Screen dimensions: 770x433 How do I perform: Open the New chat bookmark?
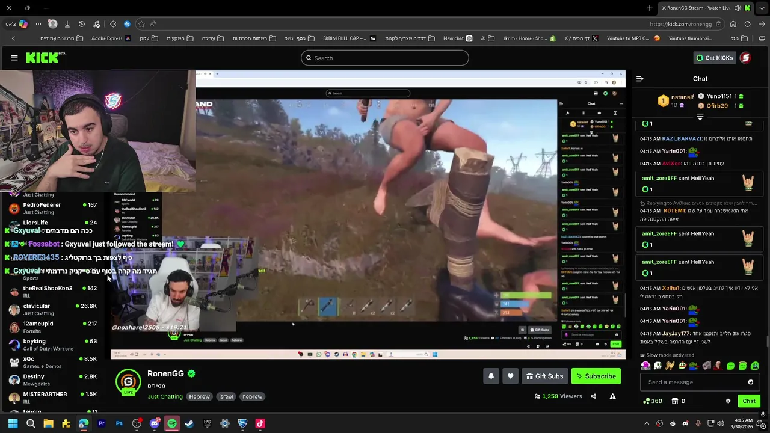click(458, 38)
